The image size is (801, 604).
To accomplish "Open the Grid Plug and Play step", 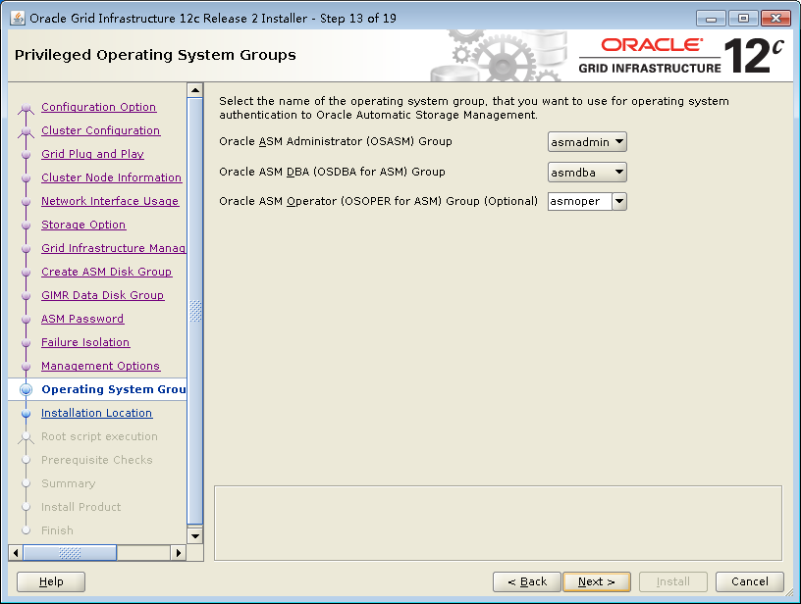I will point(92,154).
